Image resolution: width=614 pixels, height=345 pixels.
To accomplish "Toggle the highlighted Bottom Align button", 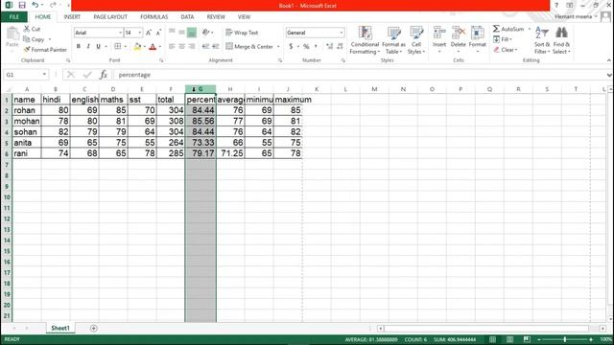I will click(x=192, y=33).
